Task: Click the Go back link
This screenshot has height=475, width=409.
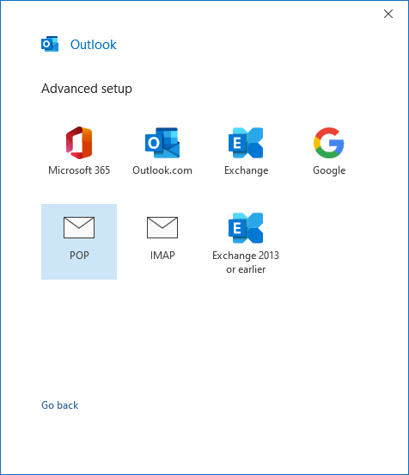Action: (x=60, y=405)
